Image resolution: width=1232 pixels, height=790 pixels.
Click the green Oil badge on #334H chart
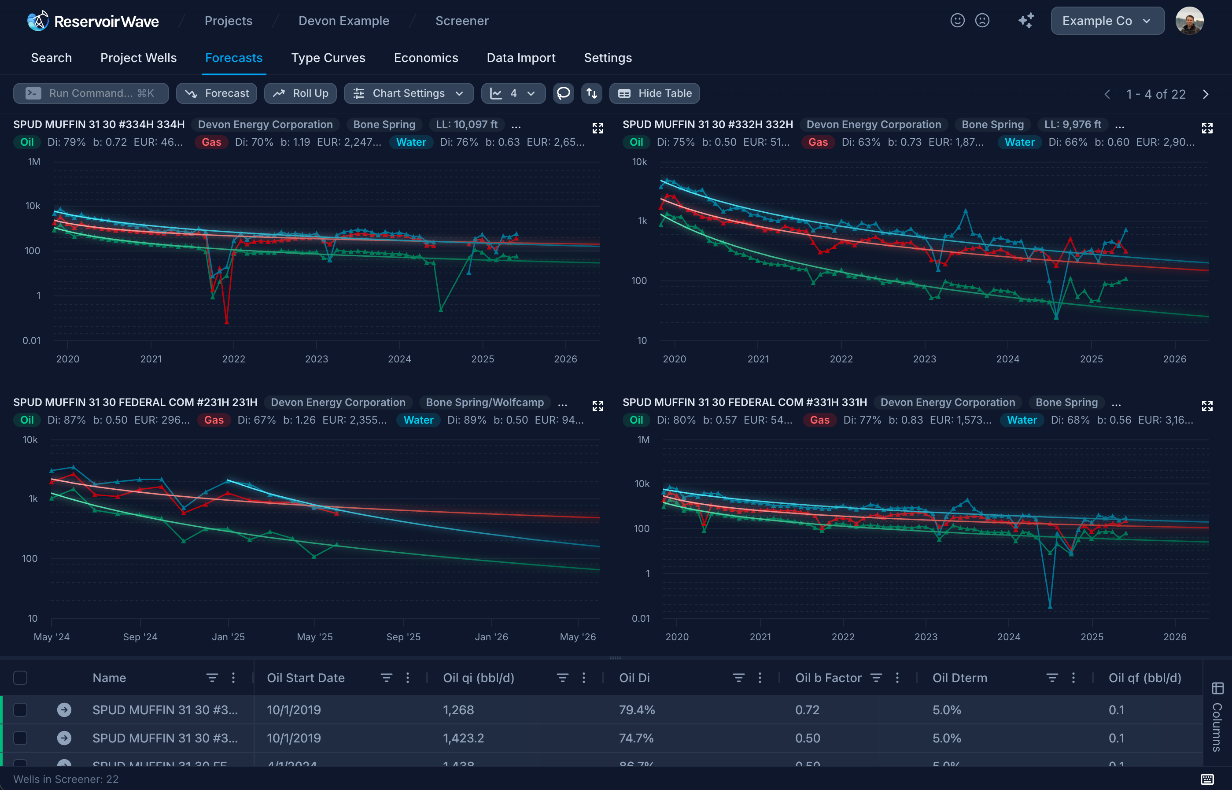27,142
